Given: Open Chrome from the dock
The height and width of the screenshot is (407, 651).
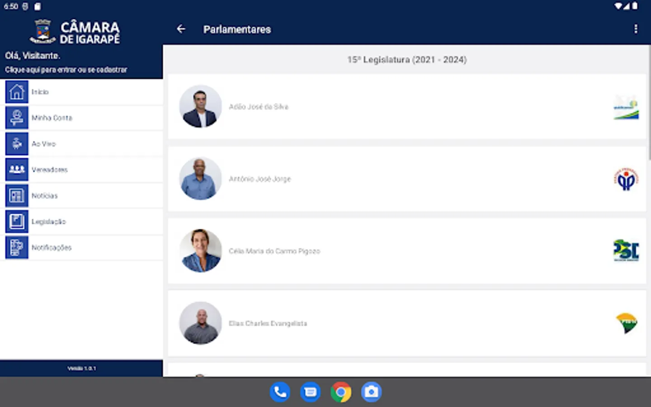Looking at the screenshot, I should click(x=341, y=392).
